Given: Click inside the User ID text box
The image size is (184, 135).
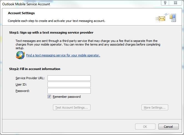Looking at the screenshot, I should click(x=69, y=84).
